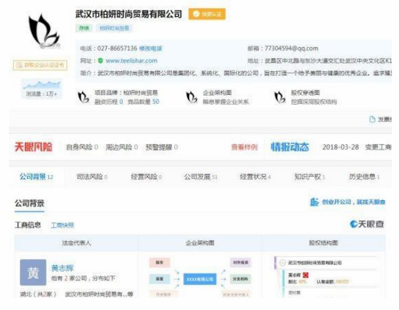
Task: Collapse the 武汉市柏妍时尚贸易有限公司 equity tree node
Action: coord(282,262)
